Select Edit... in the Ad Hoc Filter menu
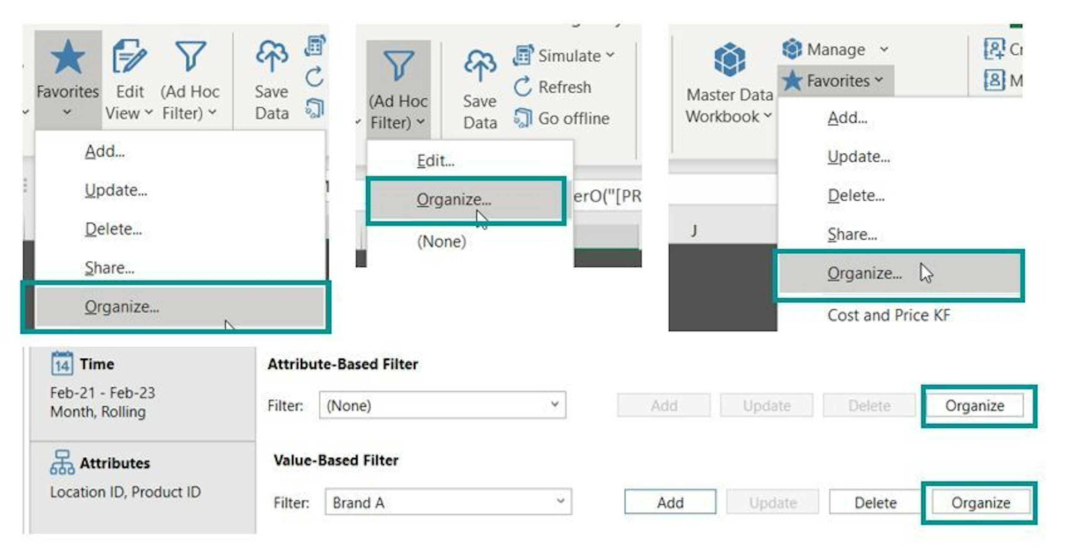This screenshot has width=1083, height=549. click(436, 161)
